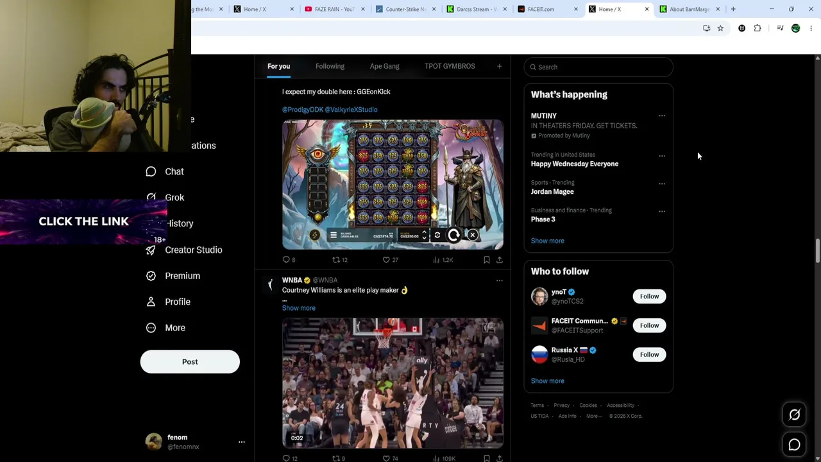View analytics of WNBA tweet, 109K views
Viewport: 821px width, 462px height.
coord(444,458)
